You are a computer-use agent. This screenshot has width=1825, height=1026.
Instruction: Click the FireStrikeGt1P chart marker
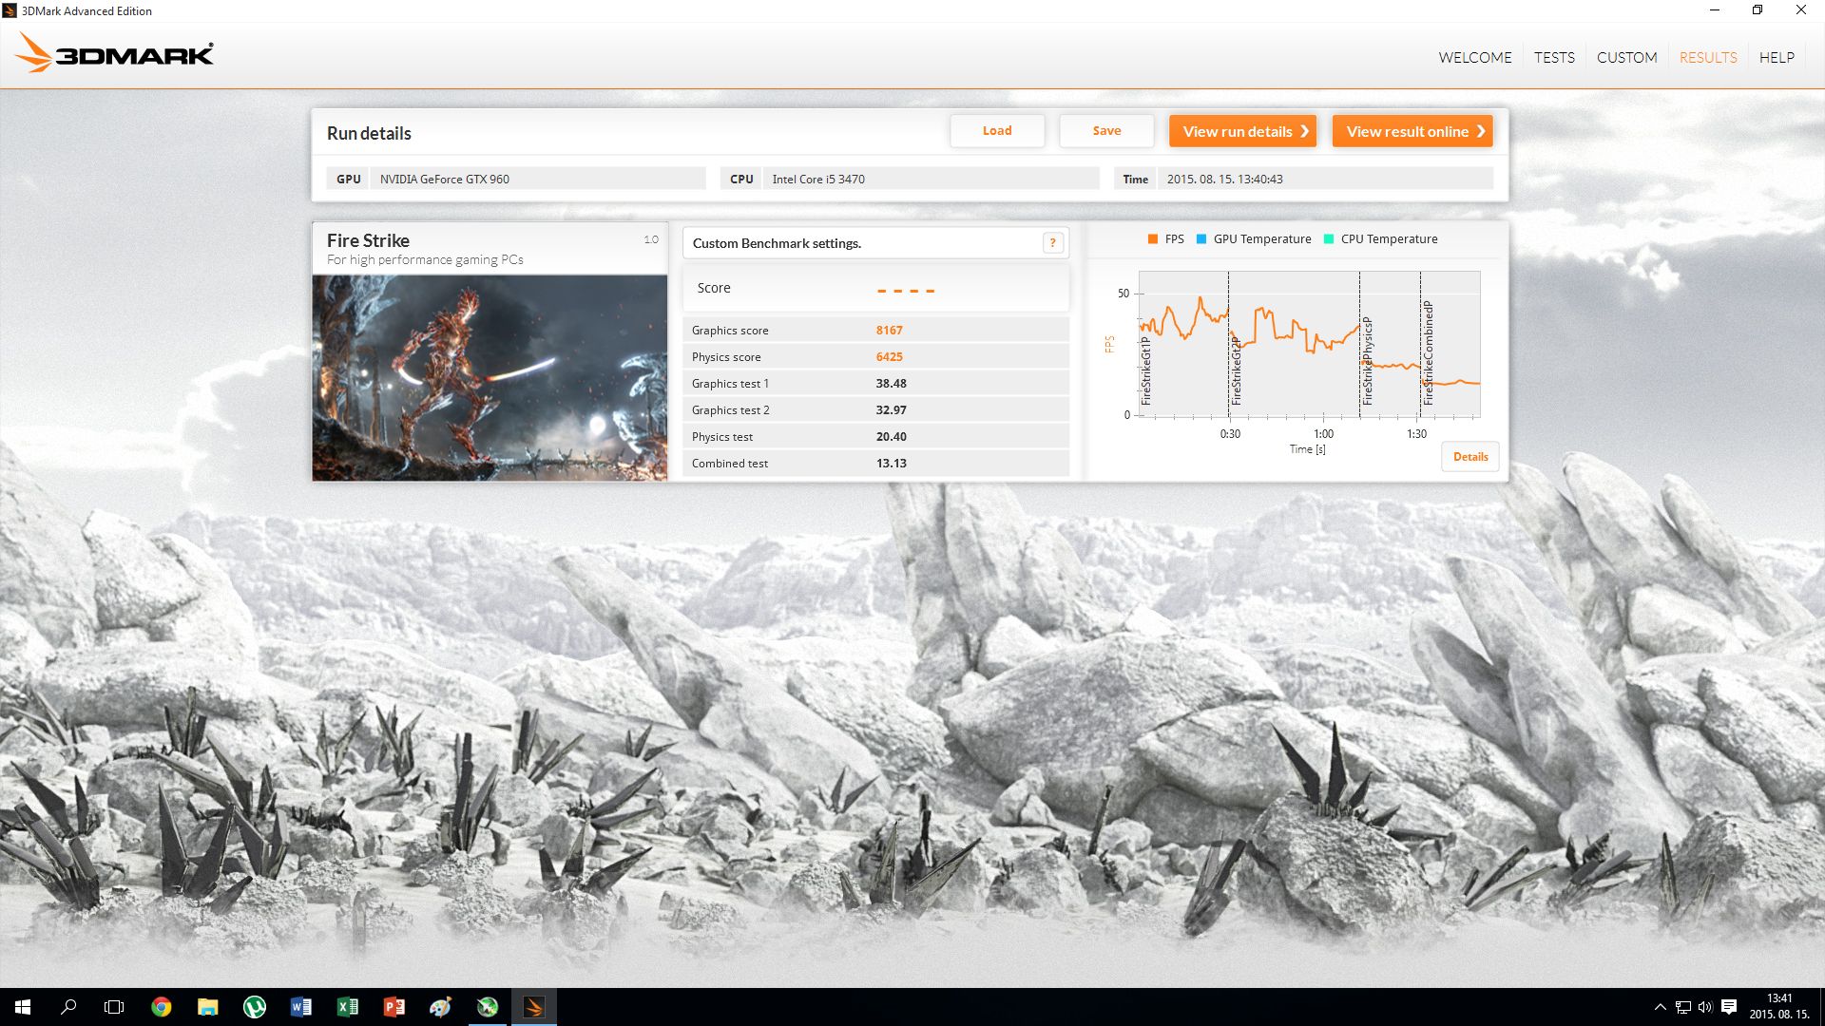[1146, 371]
